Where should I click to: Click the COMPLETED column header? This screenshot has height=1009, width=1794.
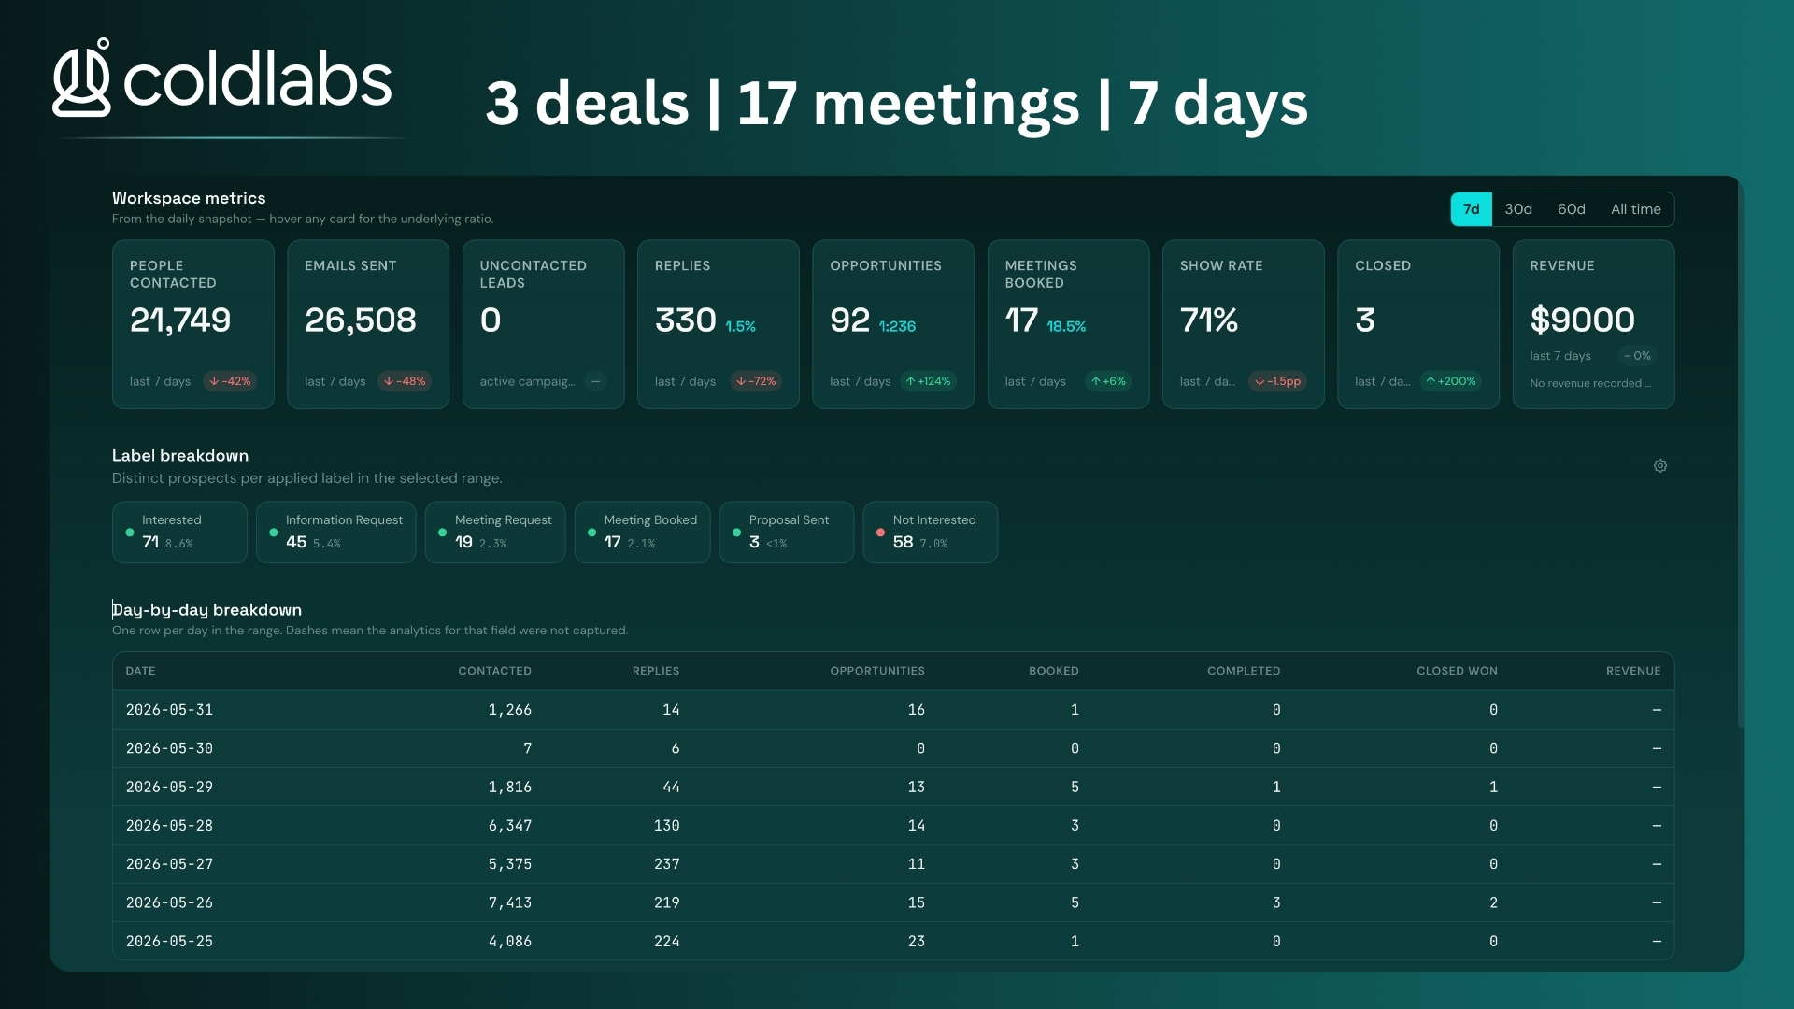[x=1244, y=671]
